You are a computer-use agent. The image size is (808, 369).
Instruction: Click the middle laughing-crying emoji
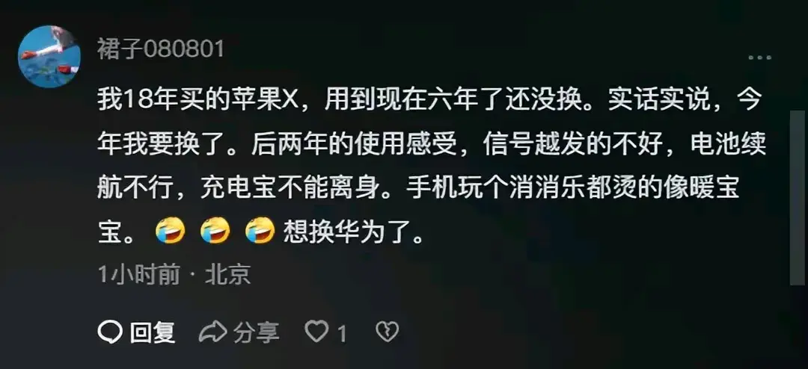tap(215, 231)
